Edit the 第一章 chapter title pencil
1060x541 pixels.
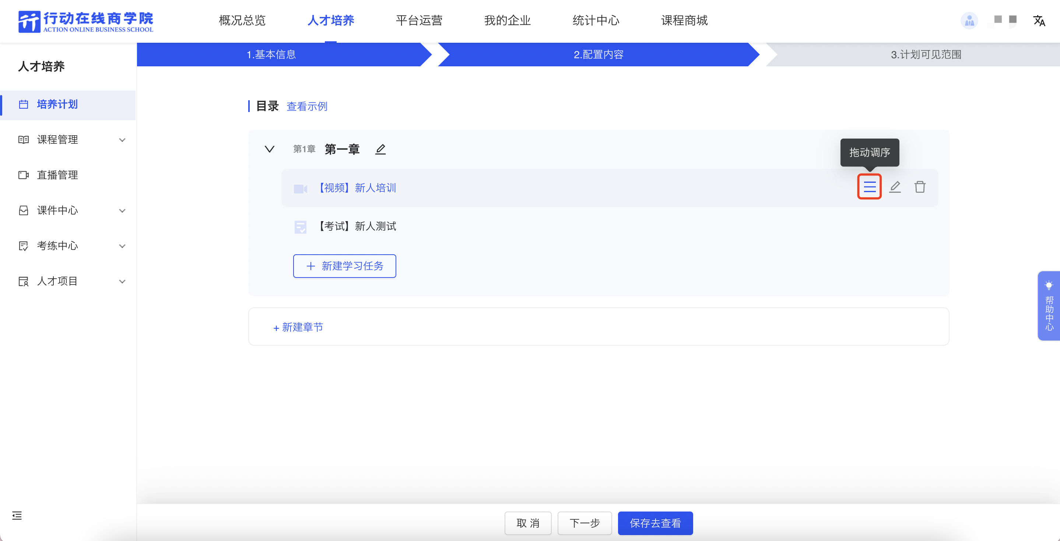click(380, 149)
